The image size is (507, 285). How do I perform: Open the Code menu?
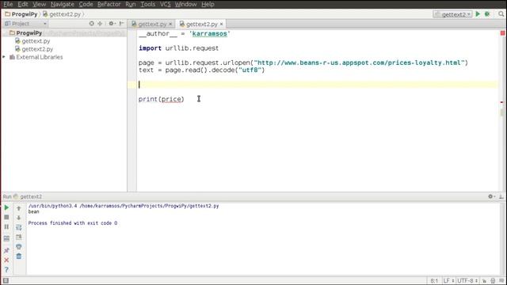pyautogui.click(x=86, y=4)
